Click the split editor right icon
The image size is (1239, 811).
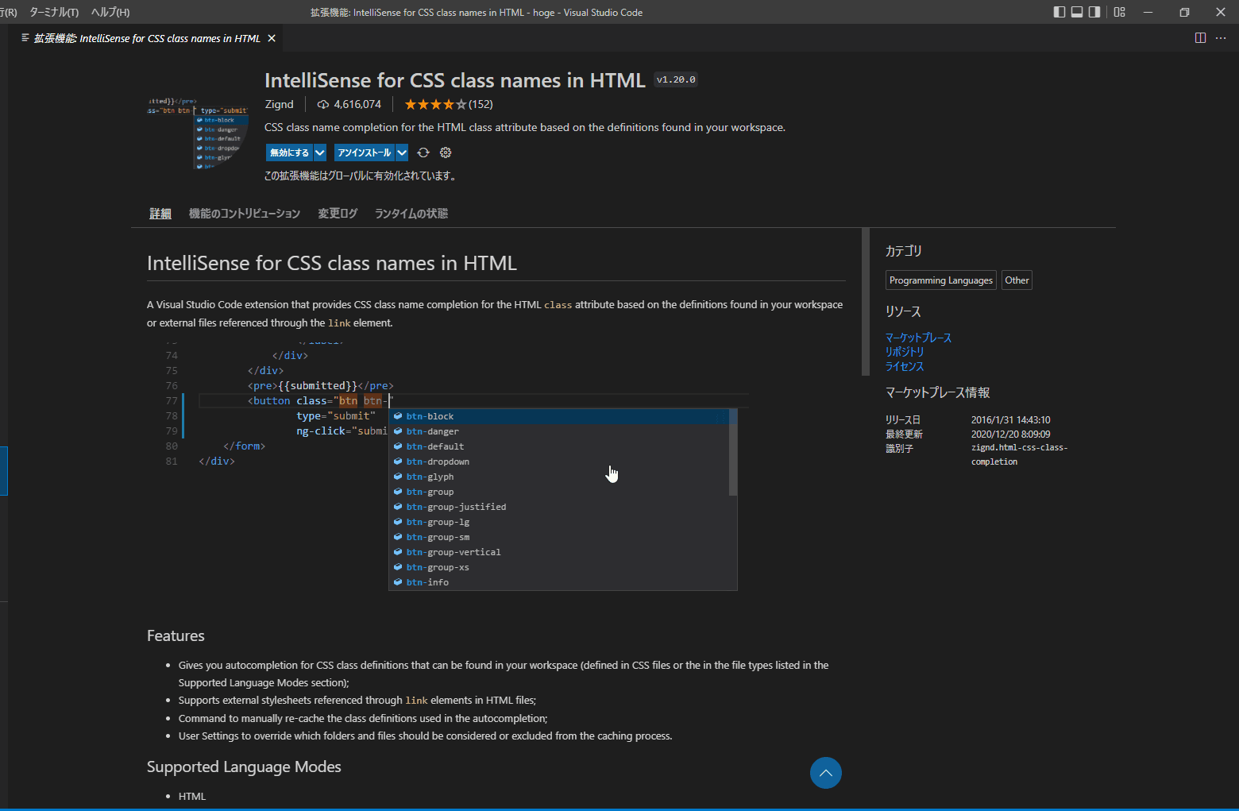1200,38
